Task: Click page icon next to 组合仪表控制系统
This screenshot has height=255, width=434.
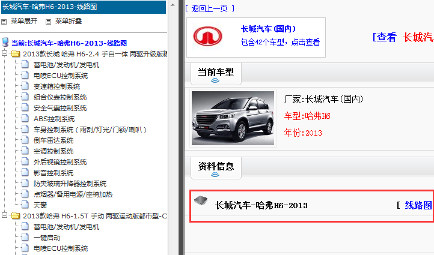Action: [25, 97]
